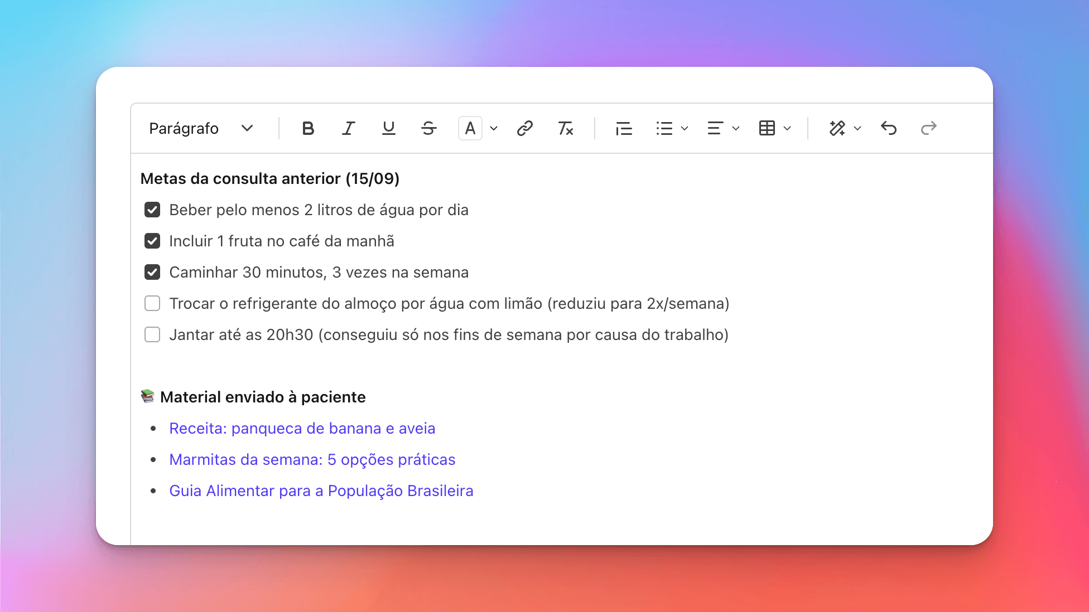Uncheck 'Beber pelo menos 2 litros' checkbox
Viewport: 1089px width, 612px height.
point(152,210)
